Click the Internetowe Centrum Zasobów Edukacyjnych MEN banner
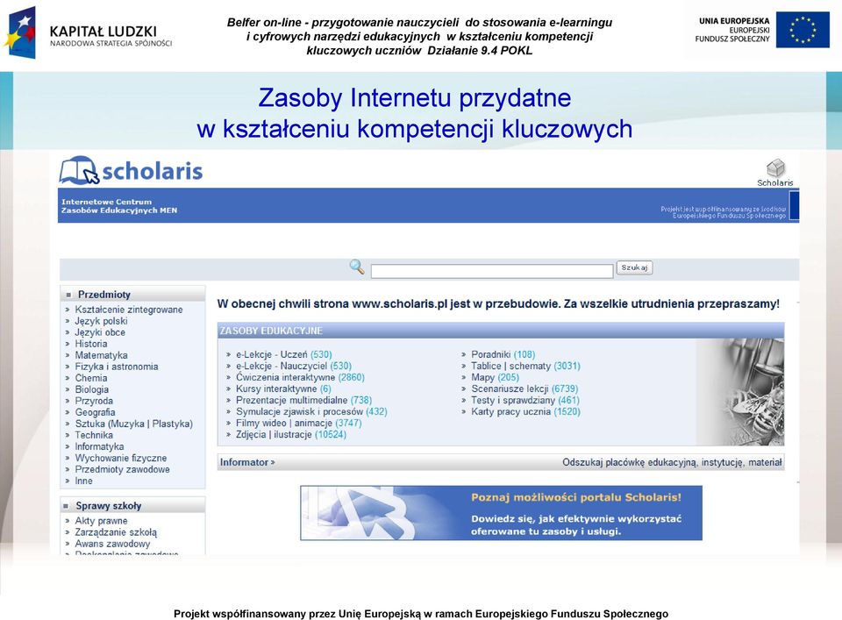 [x=429, y=205]
